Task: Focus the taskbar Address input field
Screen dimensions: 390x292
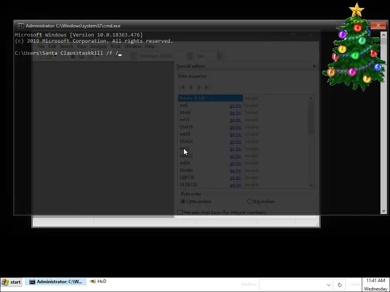Action: (x=292, y=285)
